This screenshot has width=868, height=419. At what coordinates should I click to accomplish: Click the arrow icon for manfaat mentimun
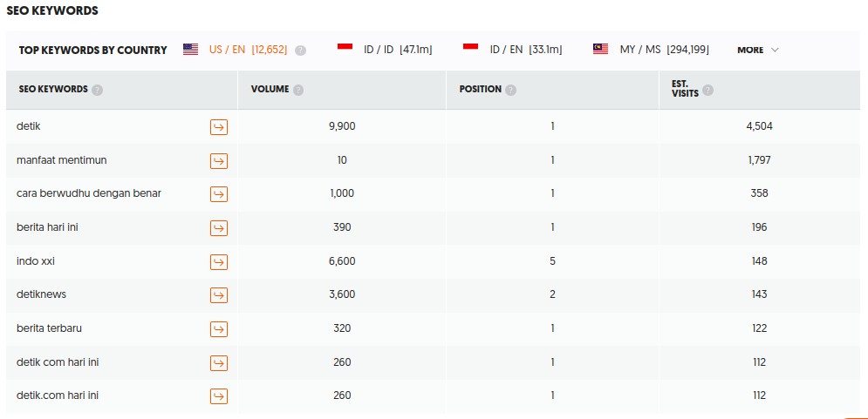(x=219, y=161)
